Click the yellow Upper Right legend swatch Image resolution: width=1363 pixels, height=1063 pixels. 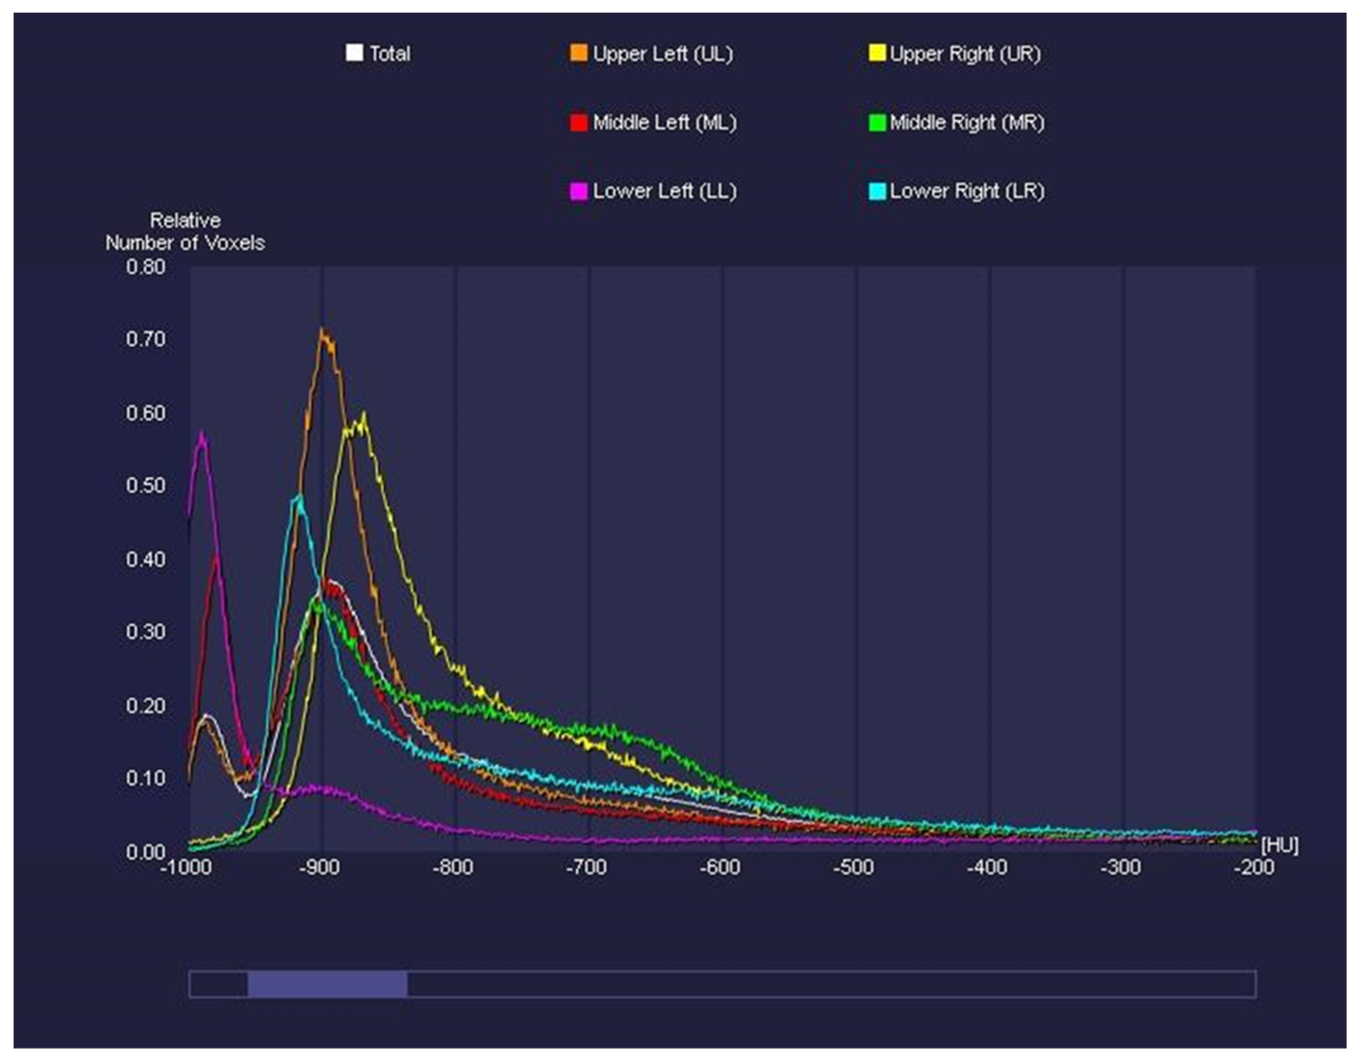click(x=877, y=53)
